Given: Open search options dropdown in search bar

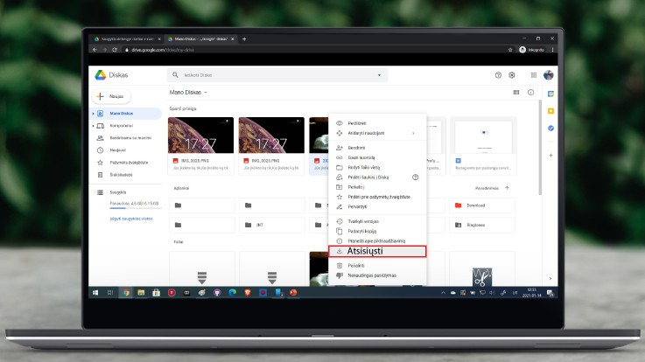Looking at the screenshot, I should [379, 76].
